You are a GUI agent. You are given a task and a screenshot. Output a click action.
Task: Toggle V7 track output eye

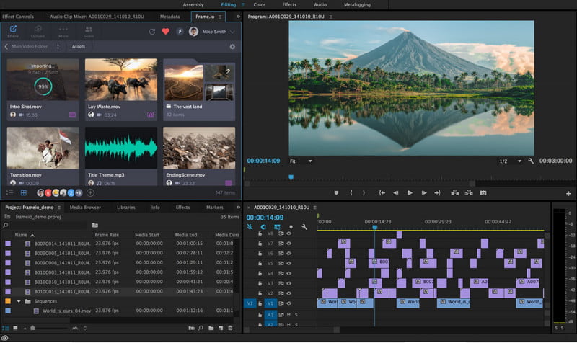click(x=289, y=243)
